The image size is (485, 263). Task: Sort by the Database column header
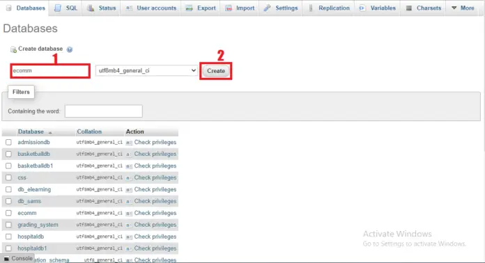click(31, 131)
